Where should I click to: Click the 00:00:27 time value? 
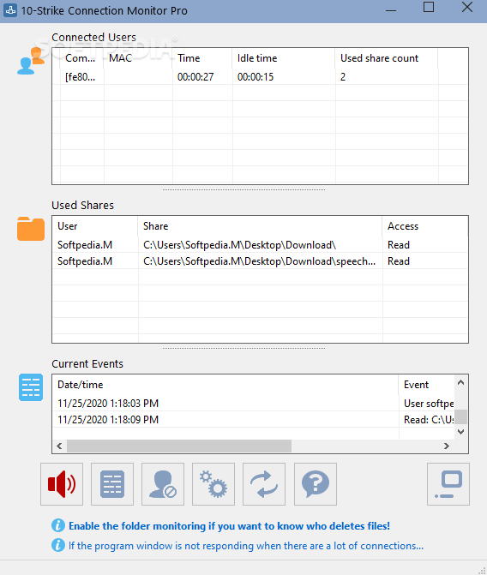coord(195,77)
